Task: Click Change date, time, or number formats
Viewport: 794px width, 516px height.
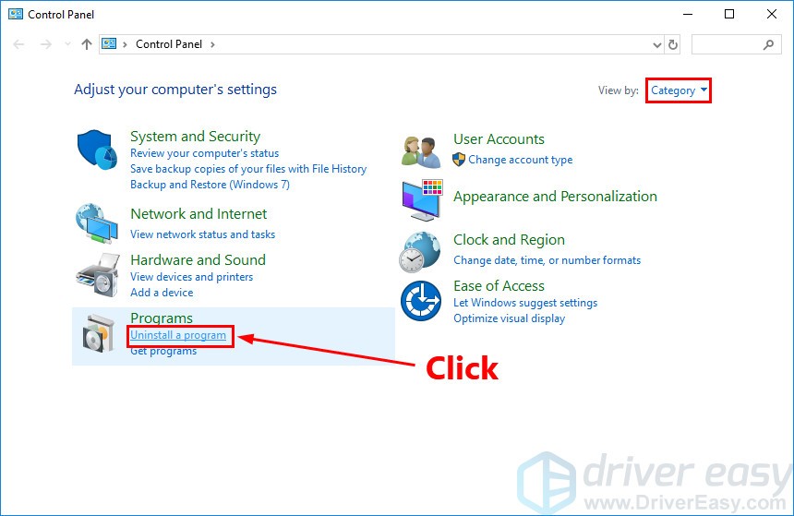Action: coord(547,260)
